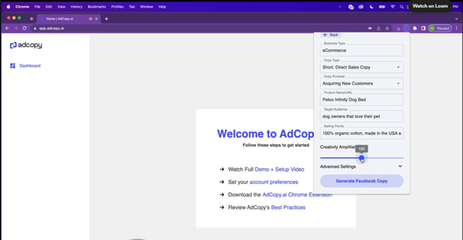Go forward in browser history

16,28
